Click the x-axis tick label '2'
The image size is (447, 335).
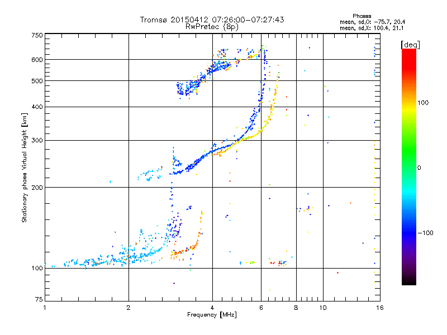click(129, 308)
